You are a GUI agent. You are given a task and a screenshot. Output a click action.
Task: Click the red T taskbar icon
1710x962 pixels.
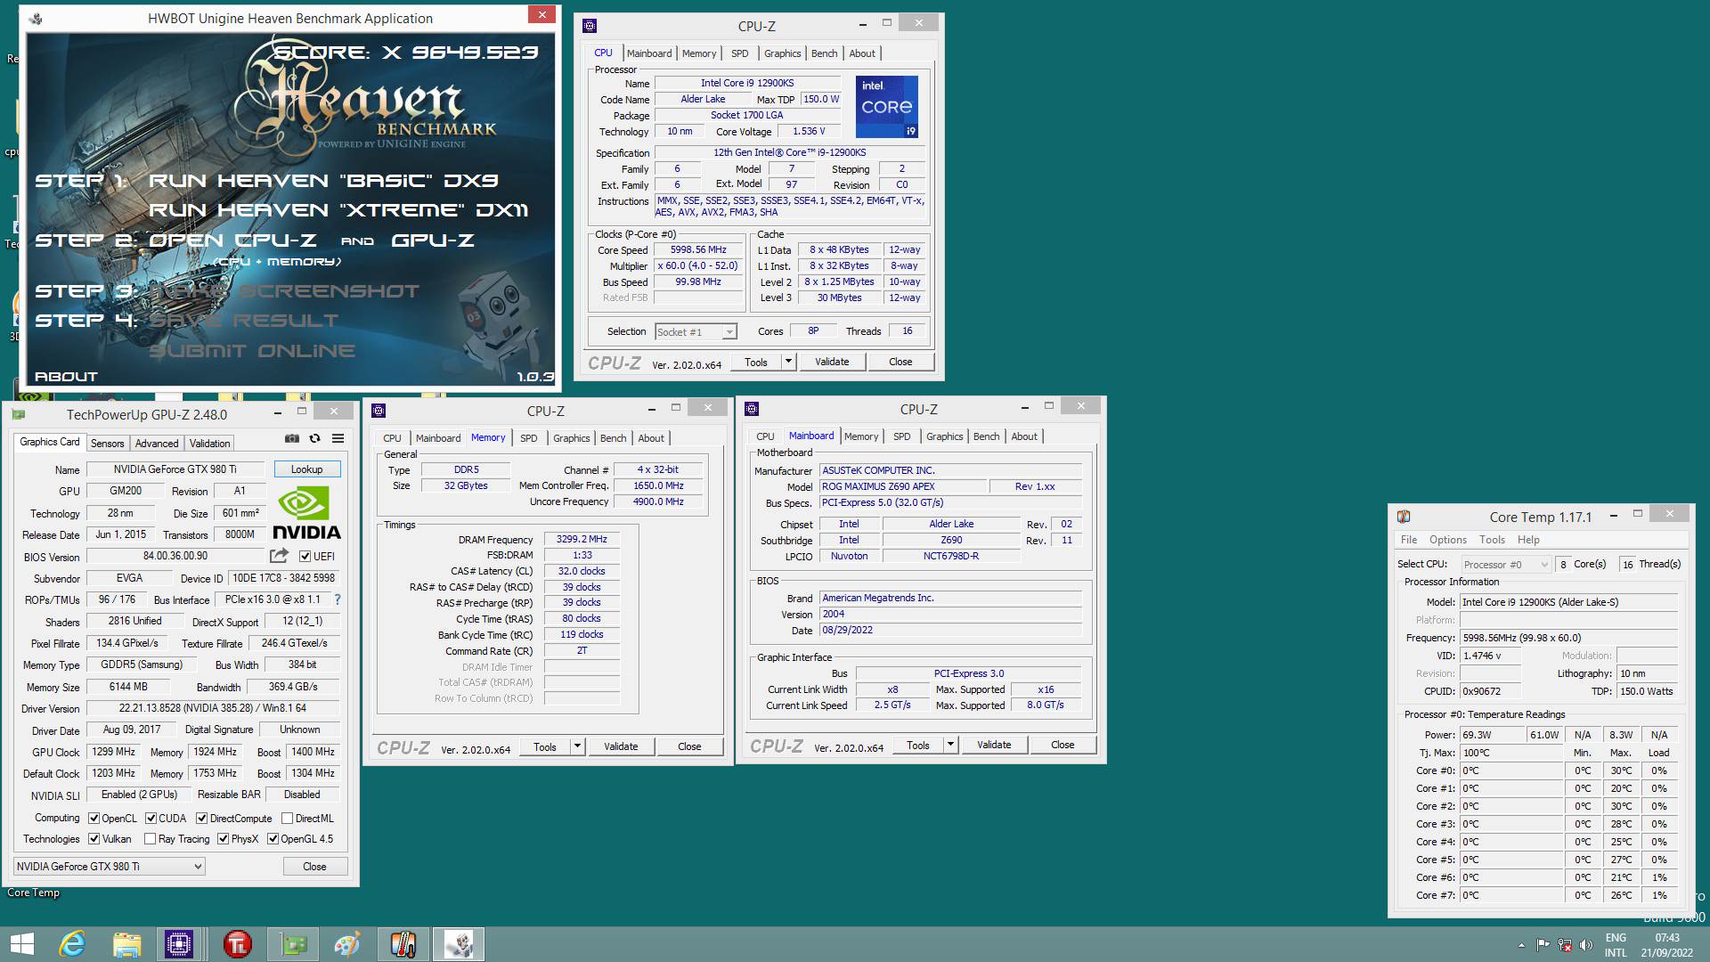(x=238, y=944)
